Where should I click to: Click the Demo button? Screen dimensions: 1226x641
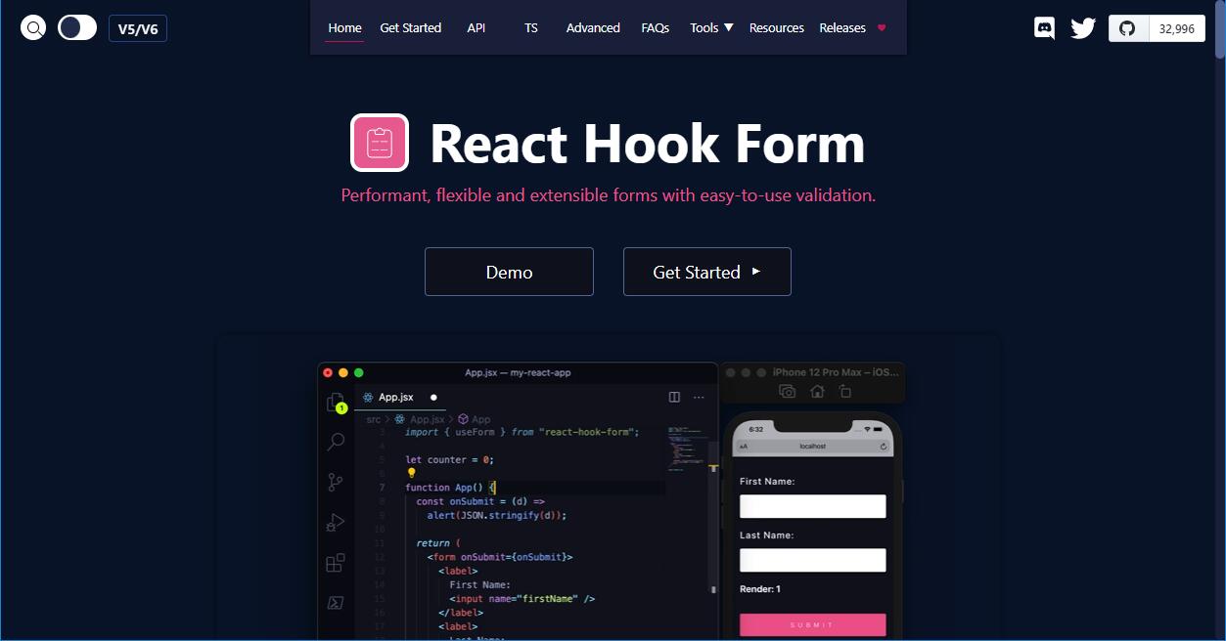coord(509,271)
